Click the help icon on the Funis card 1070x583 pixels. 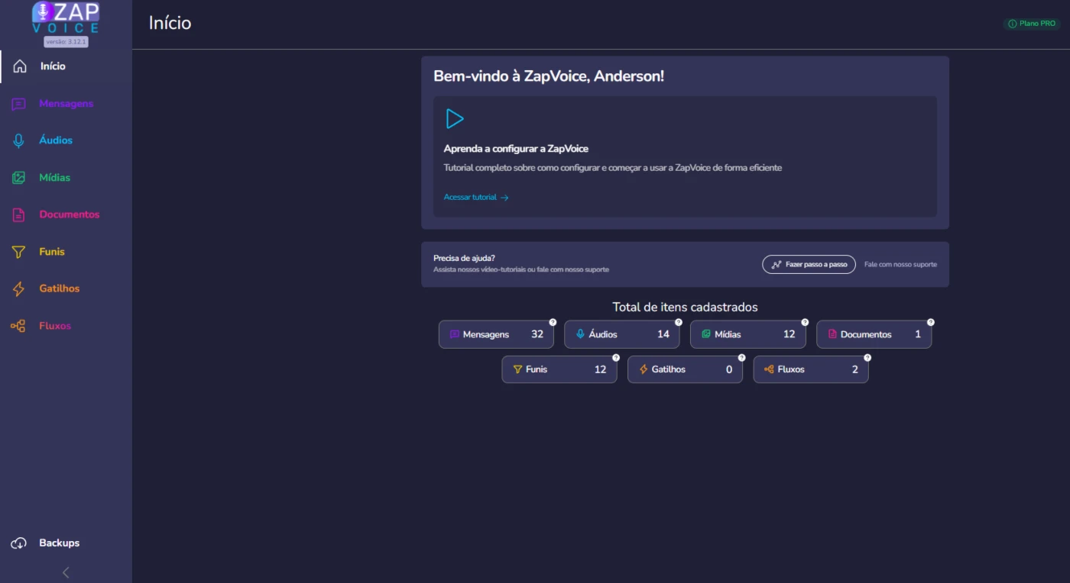[616, 357]
